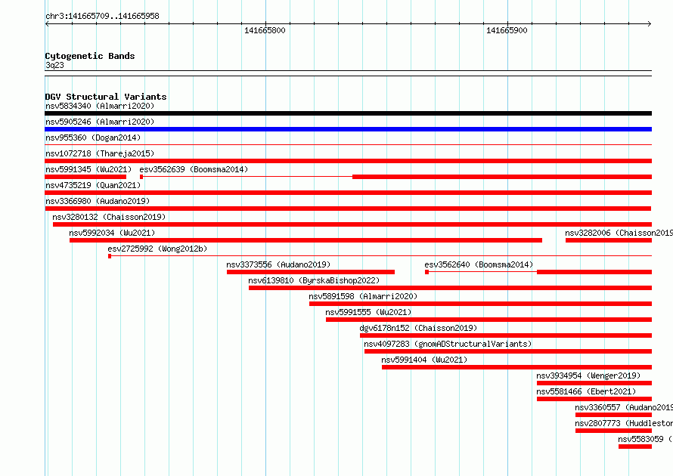Click the Cytogenetic Bands track title

pos(90,56)
